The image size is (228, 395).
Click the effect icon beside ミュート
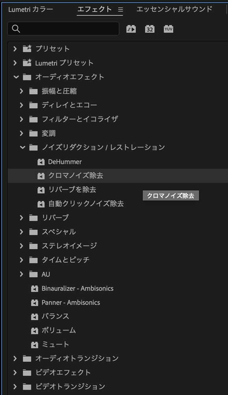pos(34,344)
